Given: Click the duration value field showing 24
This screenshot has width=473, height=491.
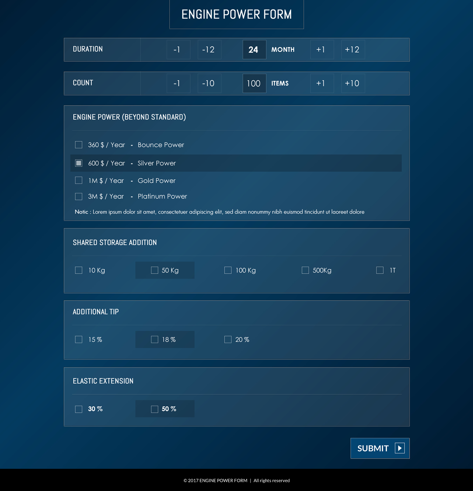Looking at the screenshot, I should [254, 49].
